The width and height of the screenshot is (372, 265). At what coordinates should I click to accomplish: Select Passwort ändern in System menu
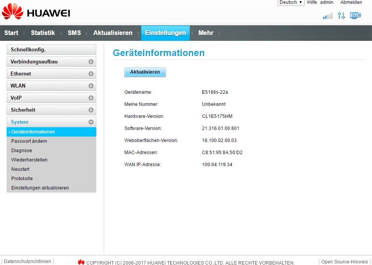click(29, 141)
